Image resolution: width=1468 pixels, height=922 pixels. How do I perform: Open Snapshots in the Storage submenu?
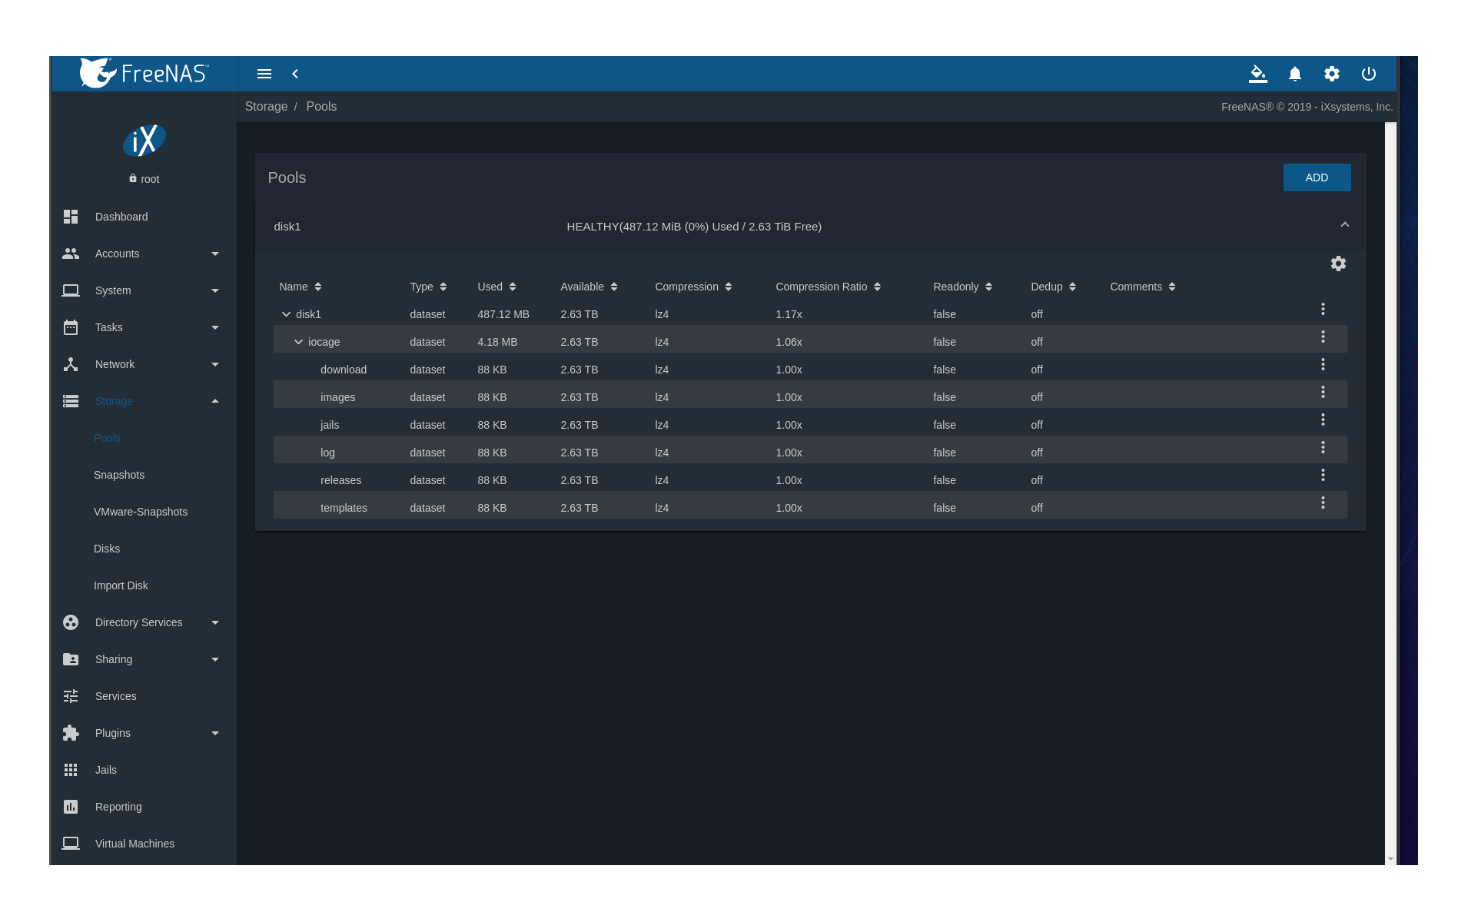[x=119, y=475]
